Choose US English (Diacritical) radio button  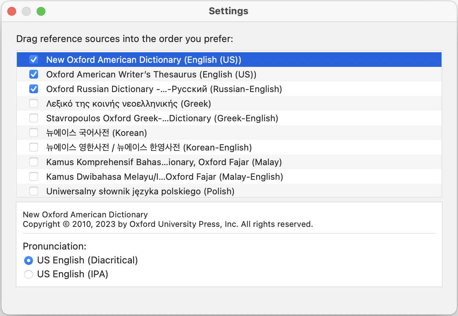pyautogui.click(x=29, y=260)
